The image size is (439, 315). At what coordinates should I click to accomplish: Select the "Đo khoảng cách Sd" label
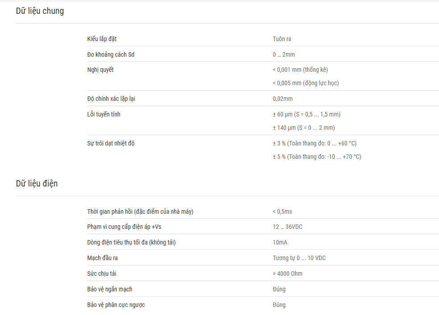(111, 54)
